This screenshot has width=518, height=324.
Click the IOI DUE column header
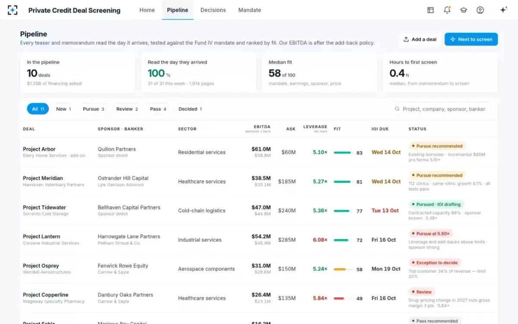point(380,129)
